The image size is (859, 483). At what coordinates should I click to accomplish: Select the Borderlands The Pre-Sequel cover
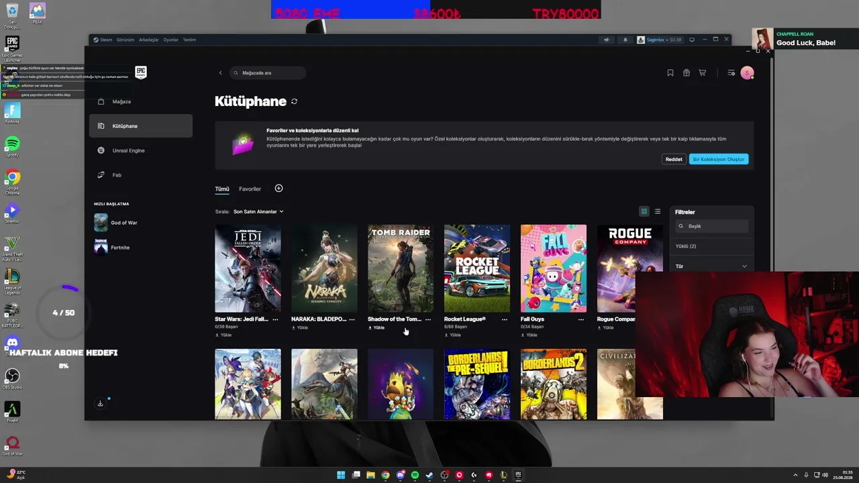point(477,384)
